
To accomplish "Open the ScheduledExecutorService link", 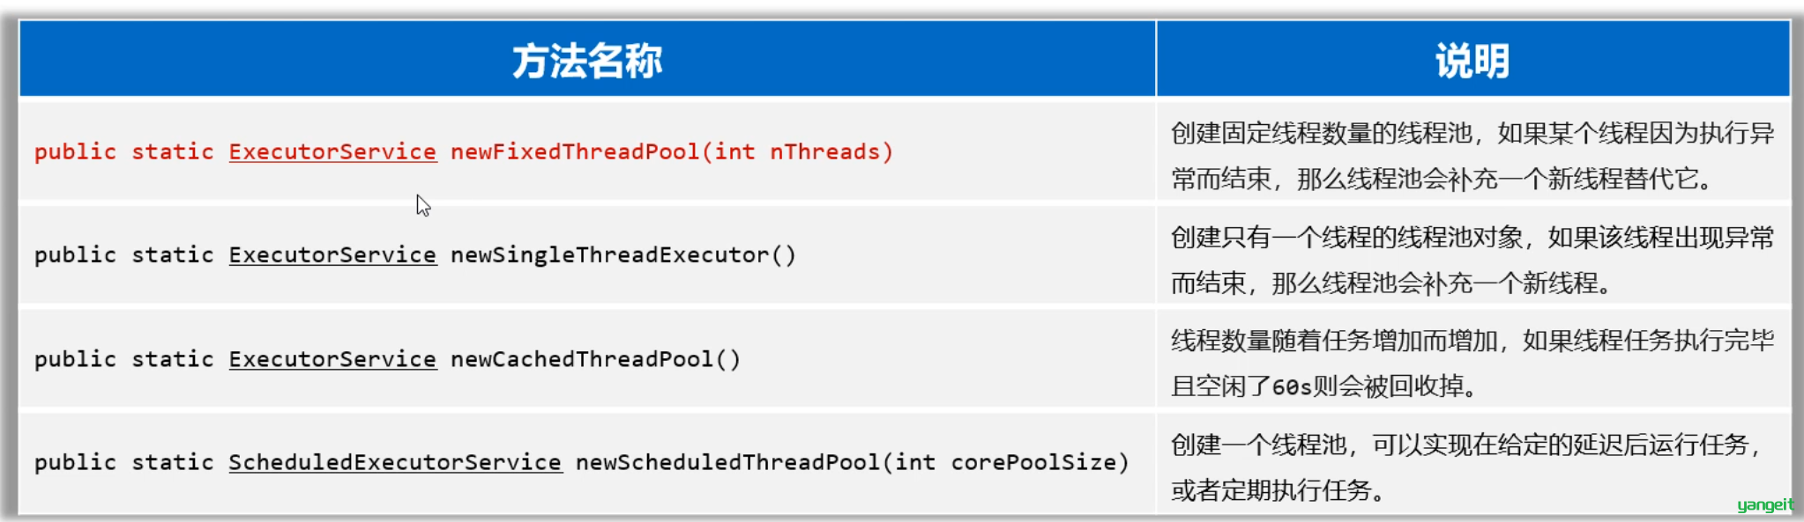I will tap(395, 463).
